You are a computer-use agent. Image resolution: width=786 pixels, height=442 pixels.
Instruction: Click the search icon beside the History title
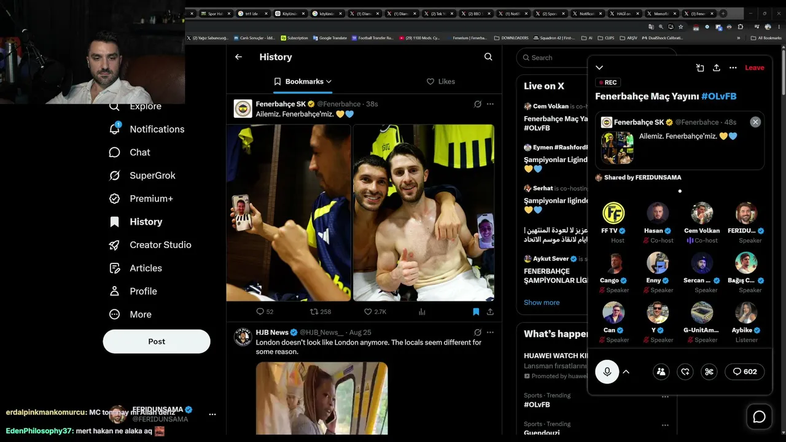click(x=488, y=57)
